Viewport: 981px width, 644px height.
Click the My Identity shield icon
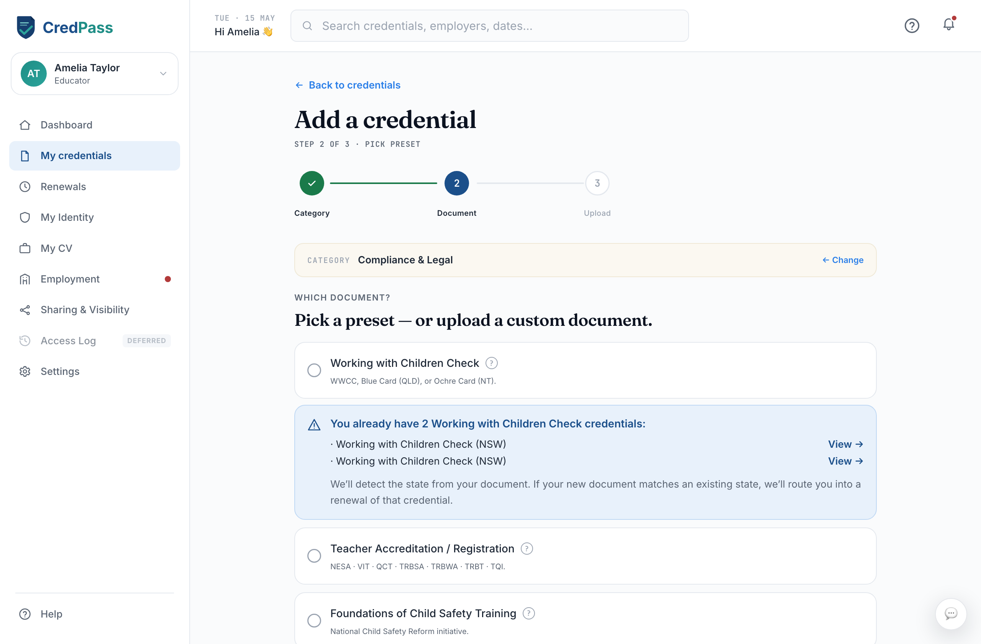click(25, 217)
